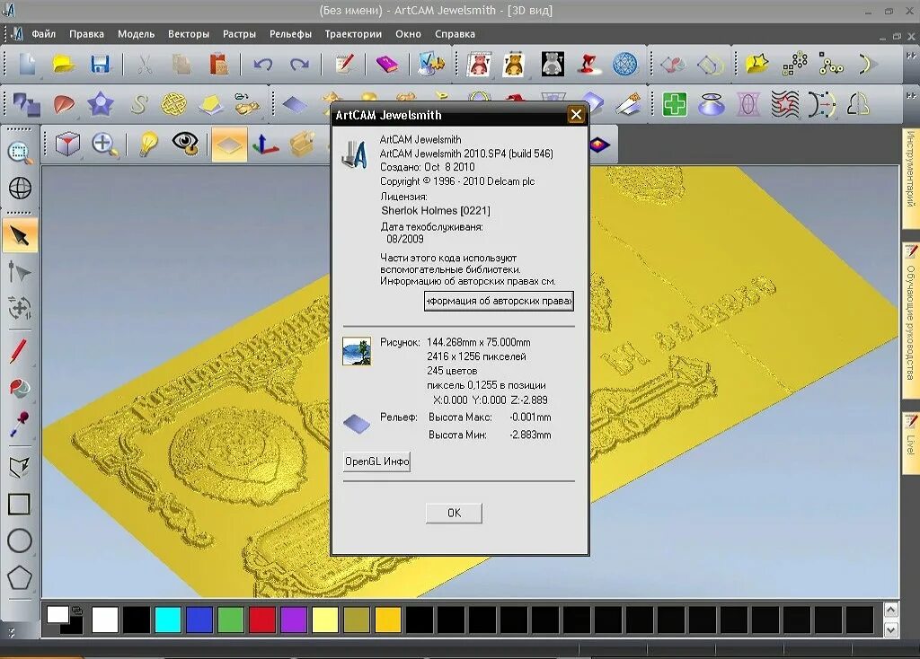Open the Модель menu
Viewport: 920px width, 659px height.
tap(137, 34)
